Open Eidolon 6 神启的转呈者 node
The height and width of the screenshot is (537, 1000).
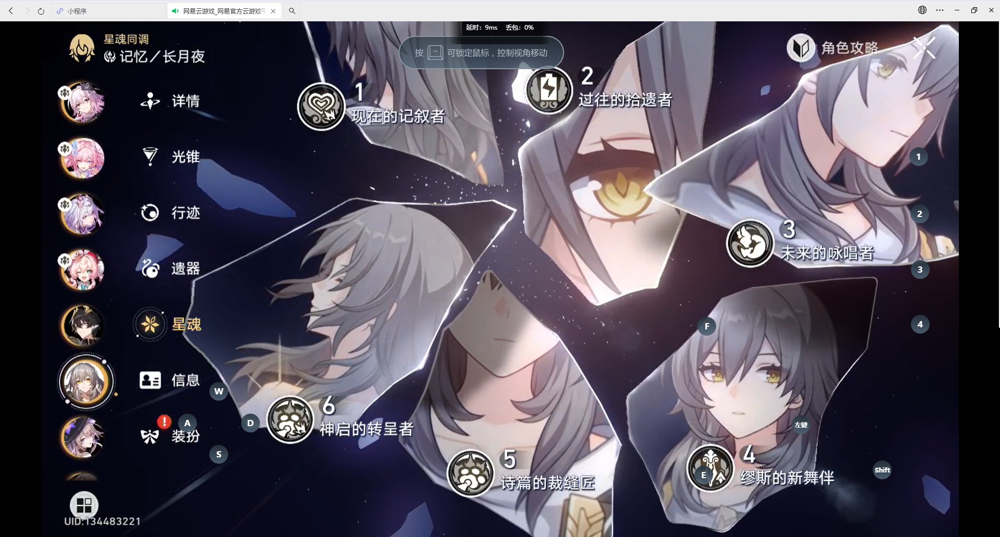tap(290, 419)
